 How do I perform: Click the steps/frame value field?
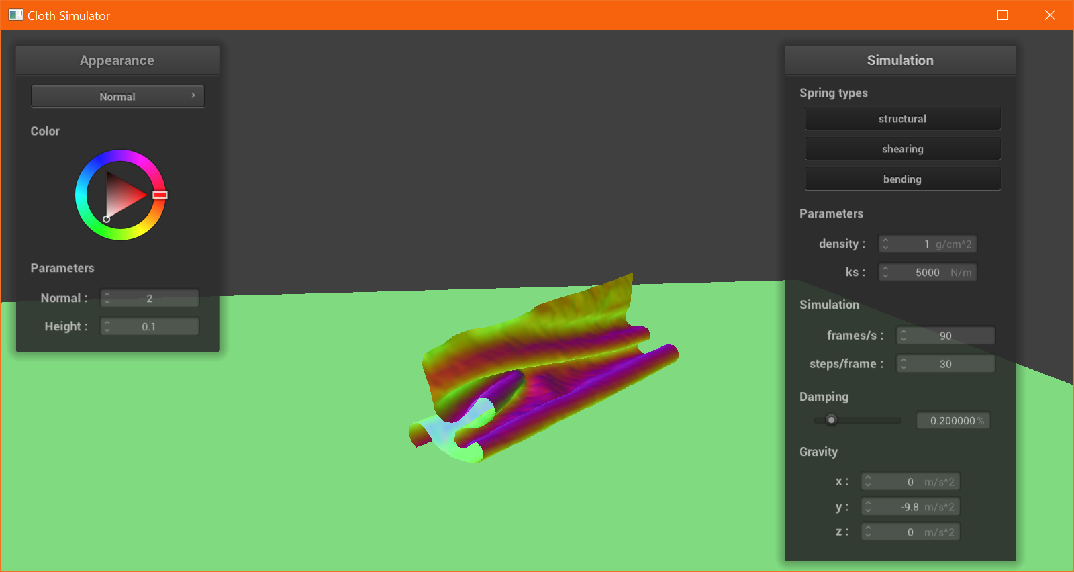click(x=946, y=364)
